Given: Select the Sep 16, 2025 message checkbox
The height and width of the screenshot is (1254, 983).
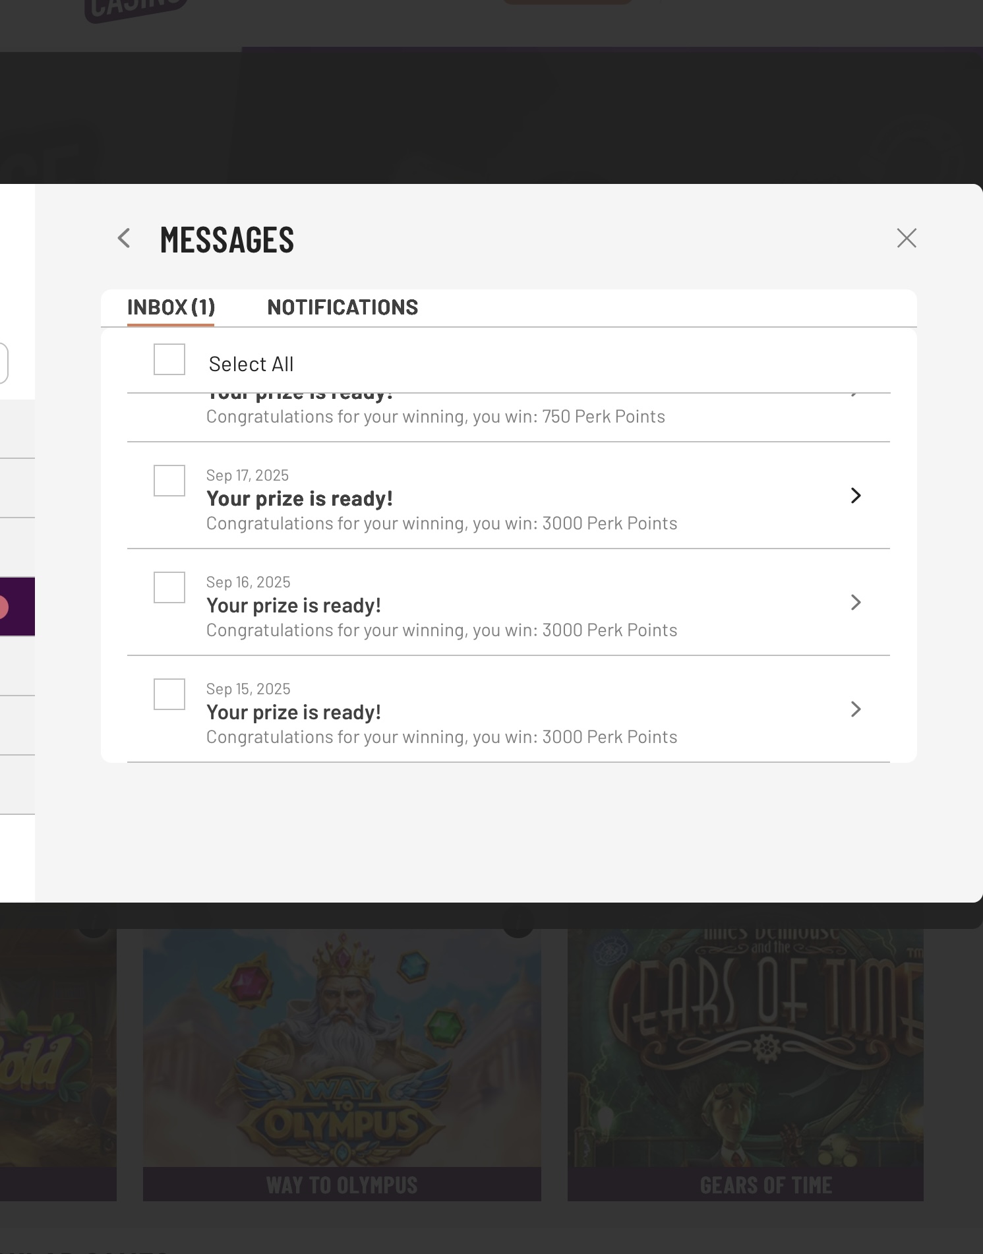Looking at the screenshot, I should (x=169, y=587).
